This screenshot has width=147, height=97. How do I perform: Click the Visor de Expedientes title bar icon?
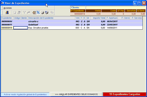point(2,3)
